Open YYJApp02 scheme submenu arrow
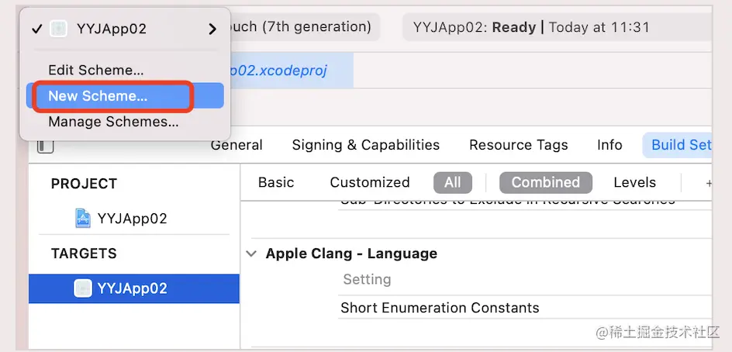Screen dimensions: 732x352 point(212,29)
